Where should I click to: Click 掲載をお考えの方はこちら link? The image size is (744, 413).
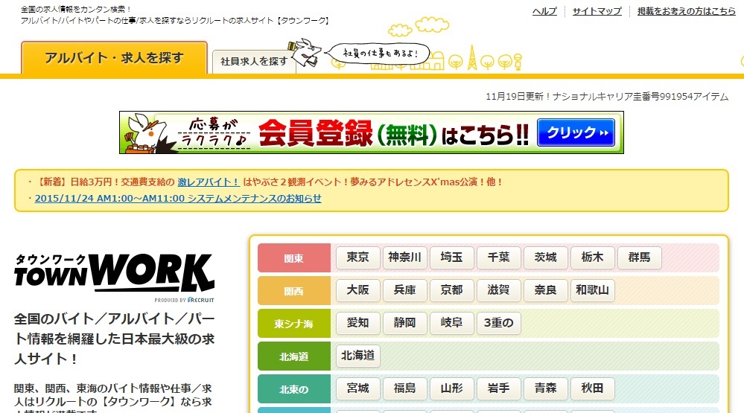click(686, 11)
